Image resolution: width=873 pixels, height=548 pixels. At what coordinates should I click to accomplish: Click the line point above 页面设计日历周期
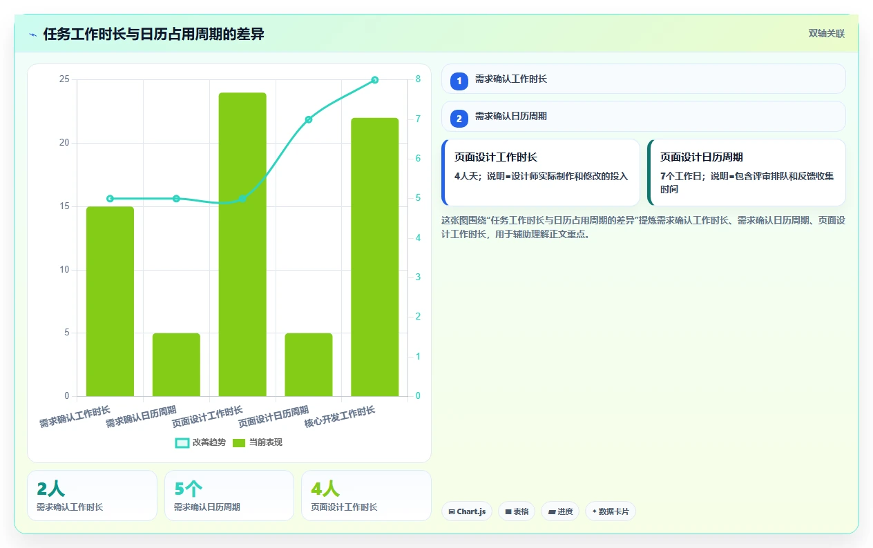309,119
